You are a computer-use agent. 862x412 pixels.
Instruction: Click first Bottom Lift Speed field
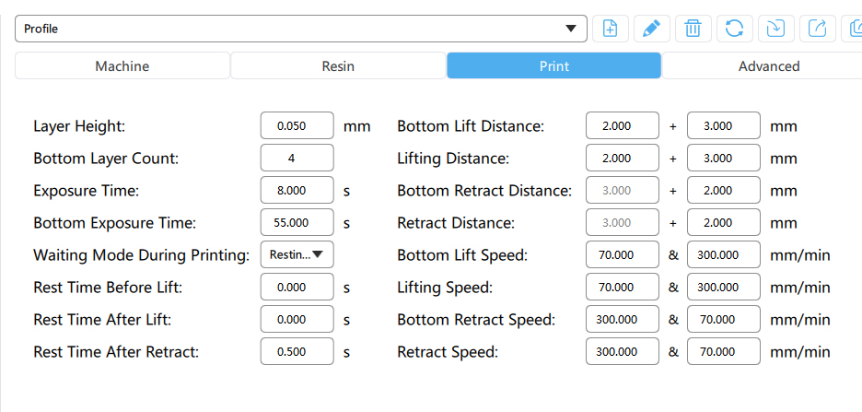[x=622, y=255]
